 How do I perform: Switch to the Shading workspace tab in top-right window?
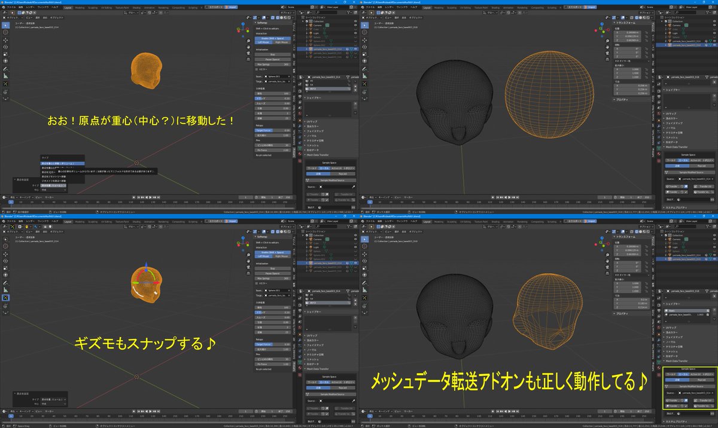pyautogui.click(x=495, y=7)
